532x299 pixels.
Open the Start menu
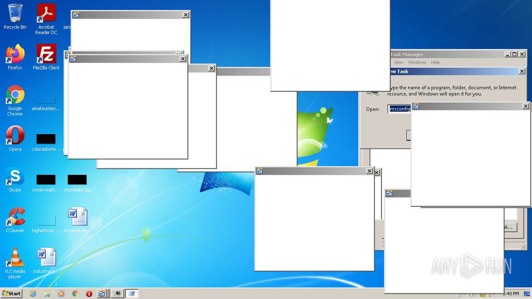[11, 293]
